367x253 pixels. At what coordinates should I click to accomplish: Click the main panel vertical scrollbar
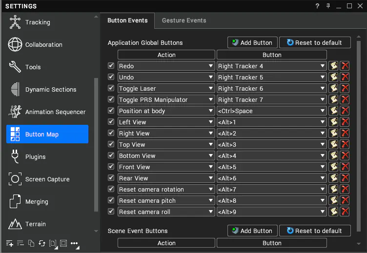coord(359,136)
